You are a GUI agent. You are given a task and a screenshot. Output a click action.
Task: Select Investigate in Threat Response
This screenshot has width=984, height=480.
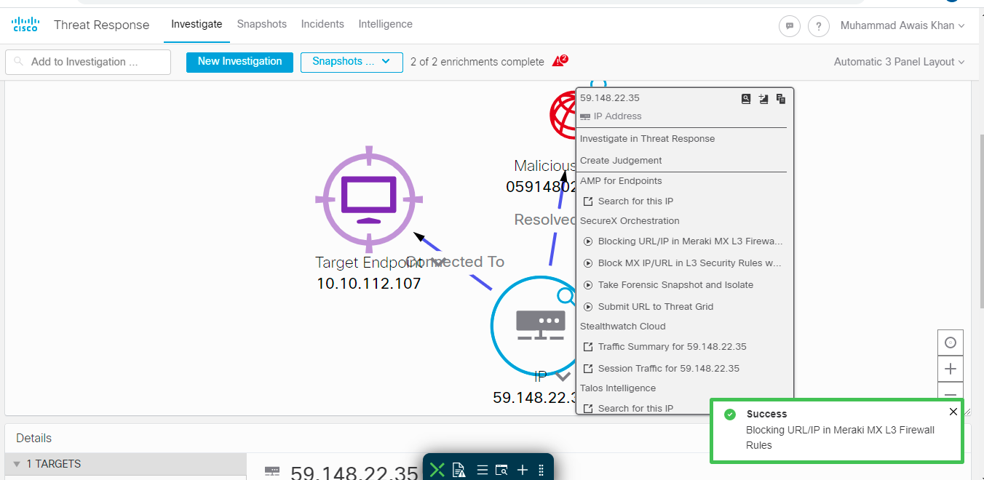coord(647,139)
